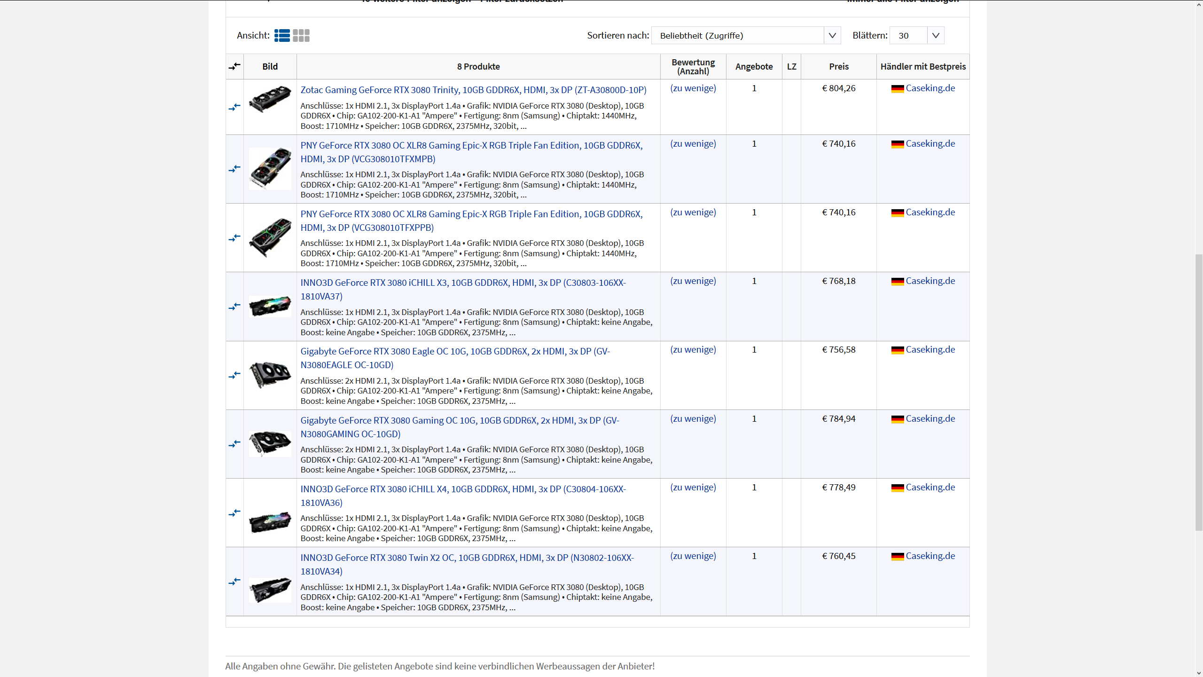Click PNY VCG308010TFXMPB product thumbnail
This screenshot has width=1203, height=677.
[270, 169]
